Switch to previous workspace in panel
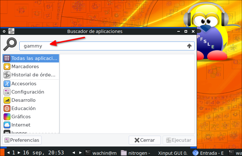 [8, 153]
